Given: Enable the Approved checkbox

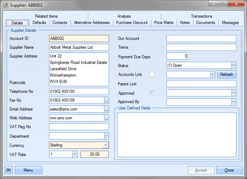Looking at the screenshot, I should pos(152,93).
